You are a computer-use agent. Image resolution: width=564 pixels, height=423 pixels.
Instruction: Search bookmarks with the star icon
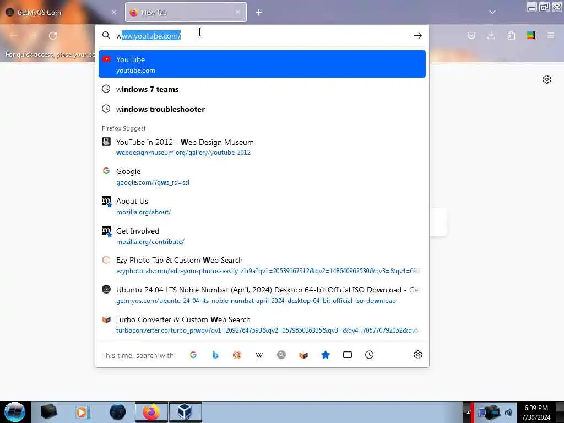[326, 355]
